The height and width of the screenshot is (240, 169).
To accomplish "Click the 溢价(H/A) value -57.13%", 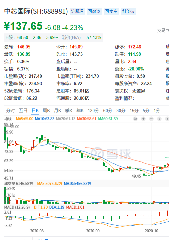I will [x=93, y=37].
